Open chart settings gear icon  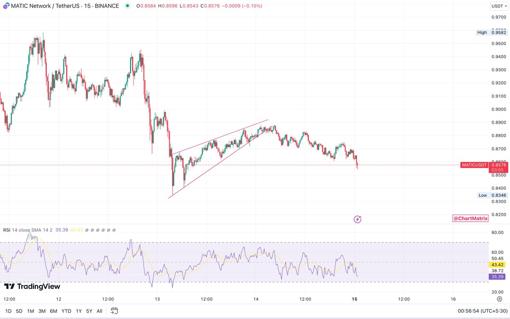point(499,299)
